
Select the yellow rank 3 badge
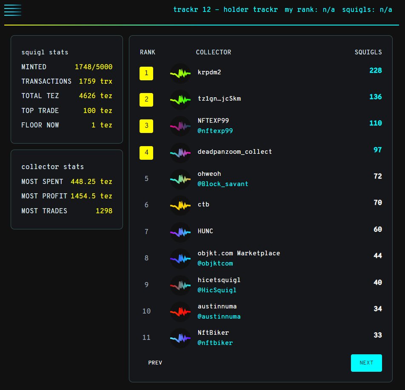(146, 126)
